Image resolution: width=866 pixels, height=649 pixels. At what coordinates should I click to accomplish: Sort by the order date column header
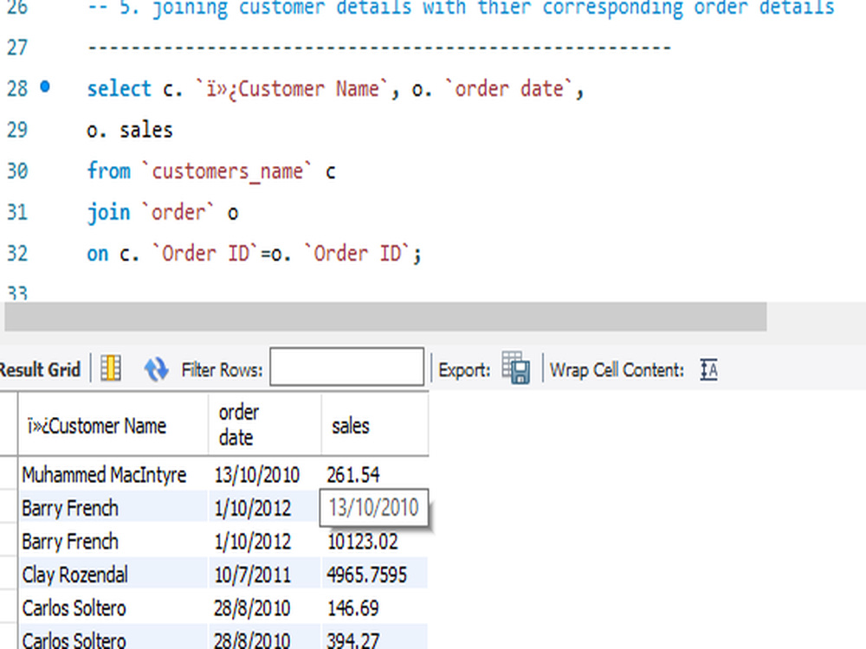264,426
